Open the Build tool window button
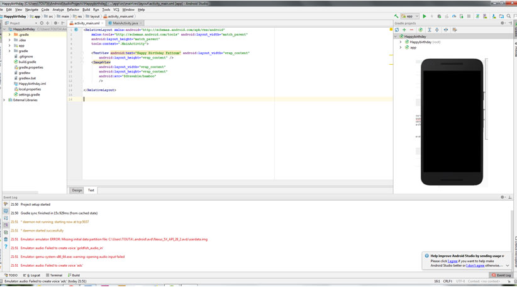 [74, 275]
